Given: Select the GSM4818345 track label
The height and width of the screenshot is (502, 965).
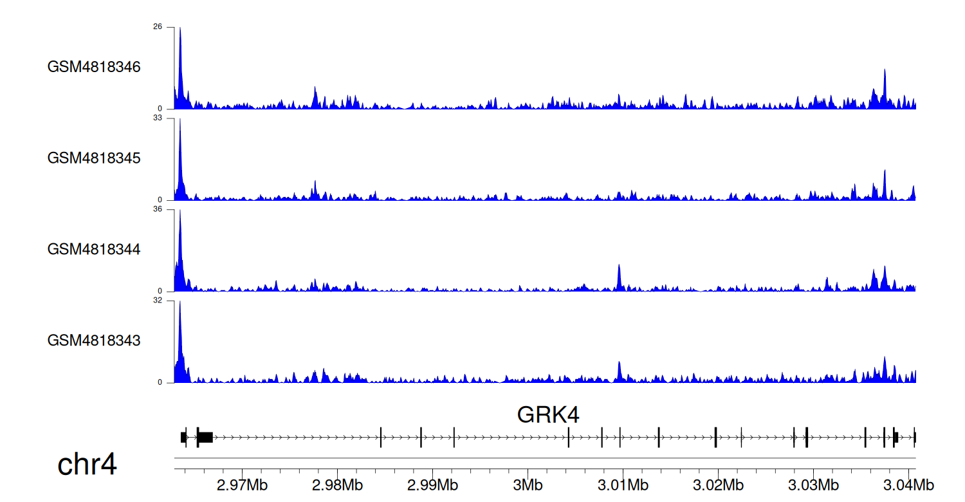Looking at the screenshot, I should pos(94,158).
